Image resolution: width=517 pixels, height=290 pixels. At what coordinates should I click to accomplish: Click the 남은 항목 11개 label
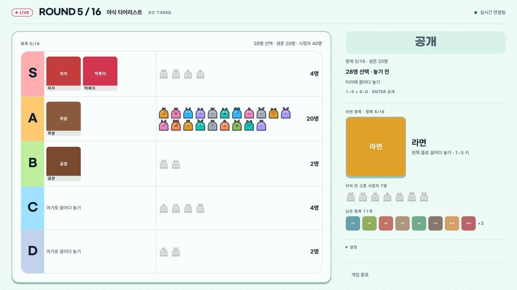359,211
